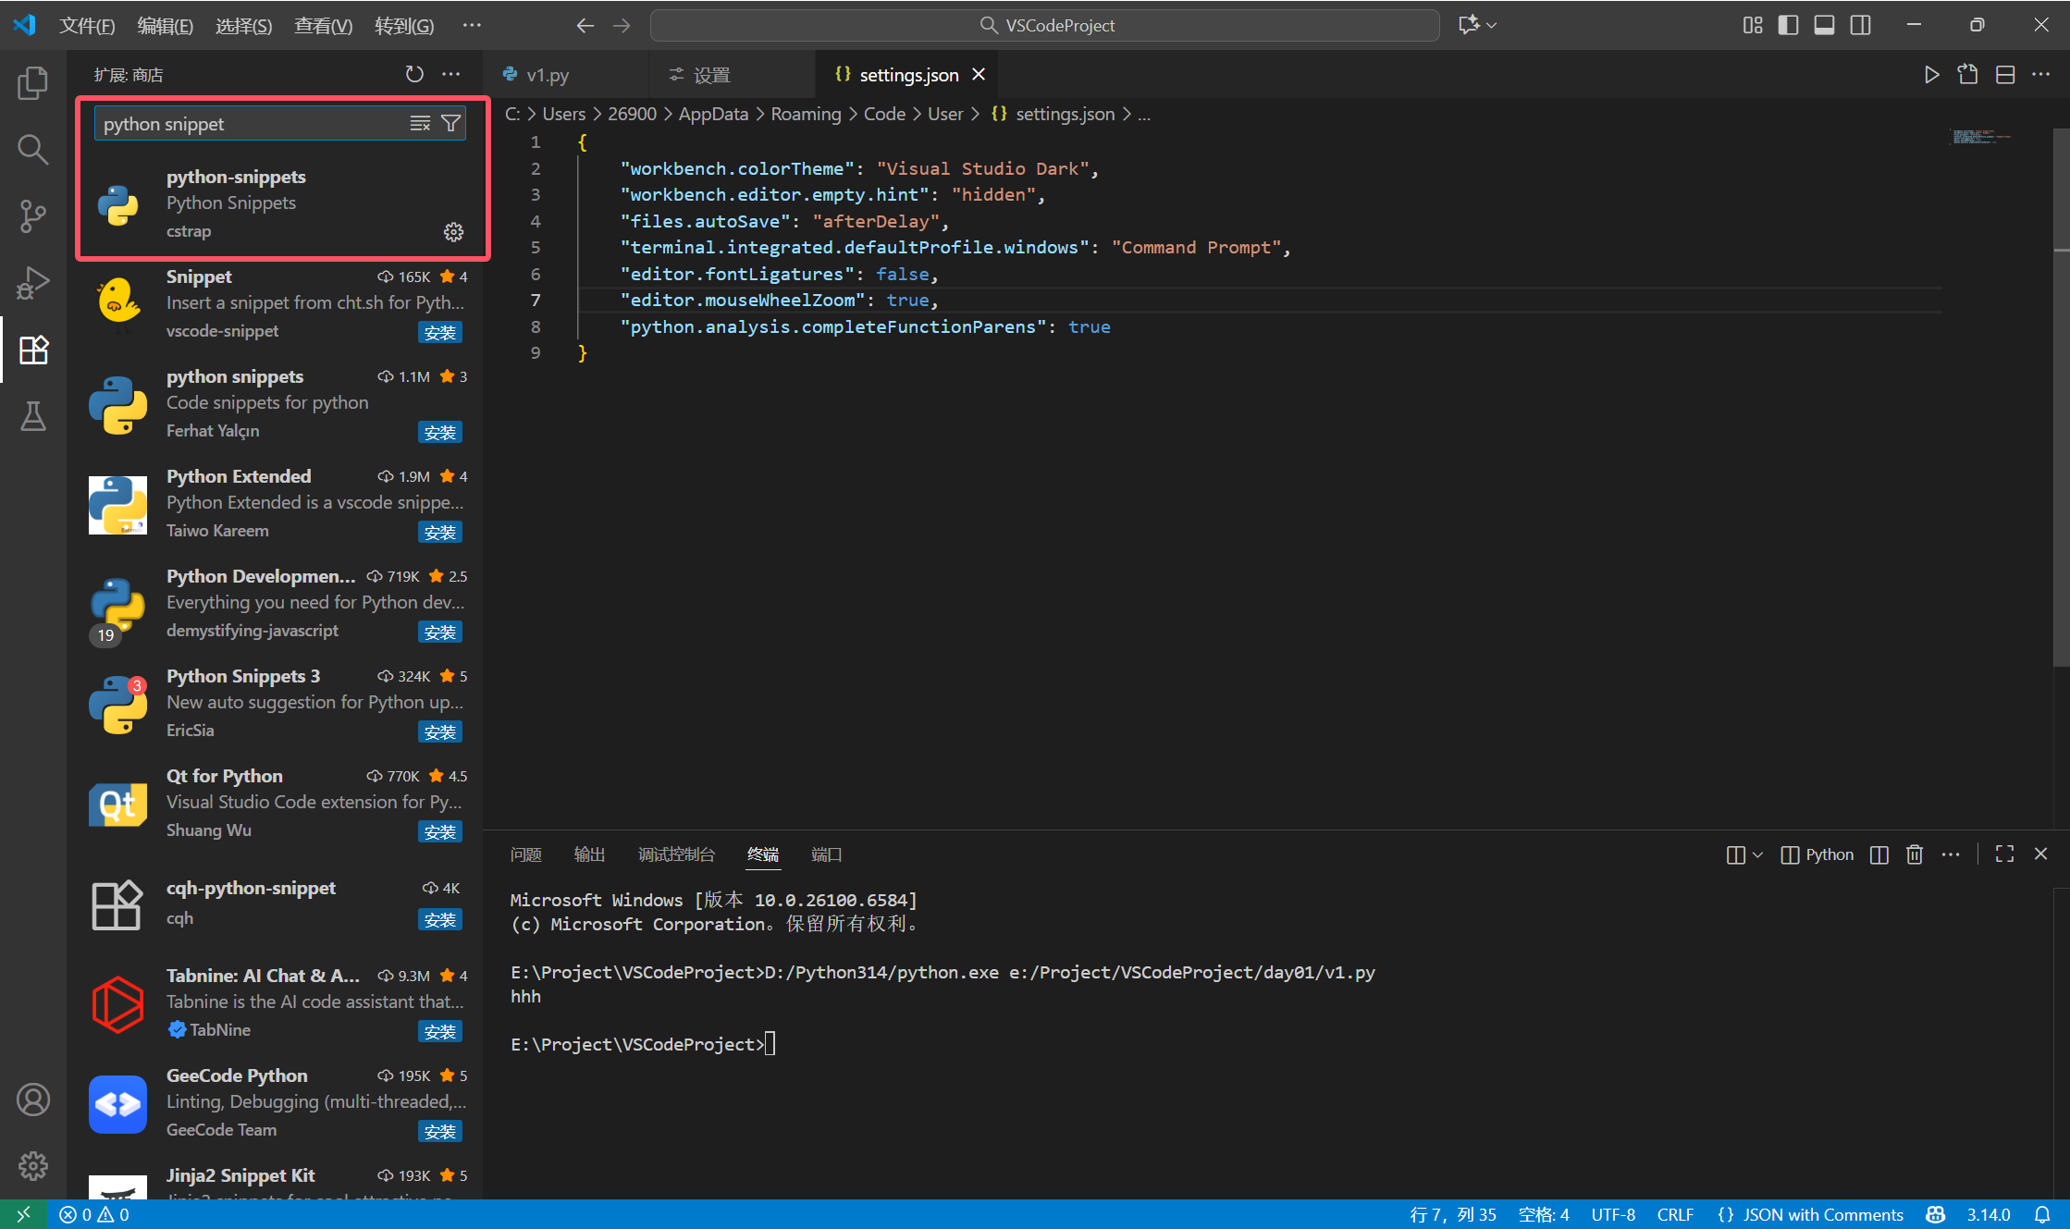The image size is (2070, 1229).
Task: Toggle the Secondary Side Bar visibility
Action: (1860, 25)
